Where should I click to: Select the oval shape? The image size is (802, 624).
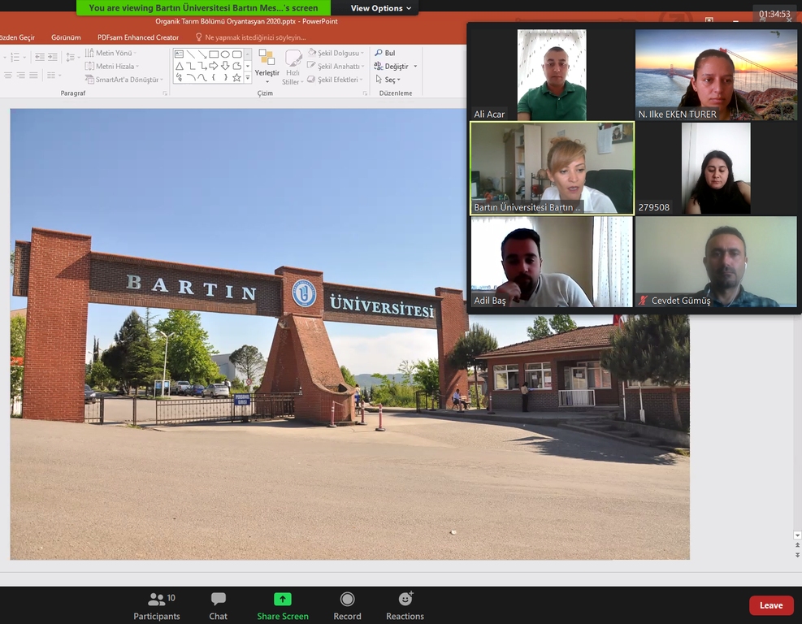(x=225, y=54)
